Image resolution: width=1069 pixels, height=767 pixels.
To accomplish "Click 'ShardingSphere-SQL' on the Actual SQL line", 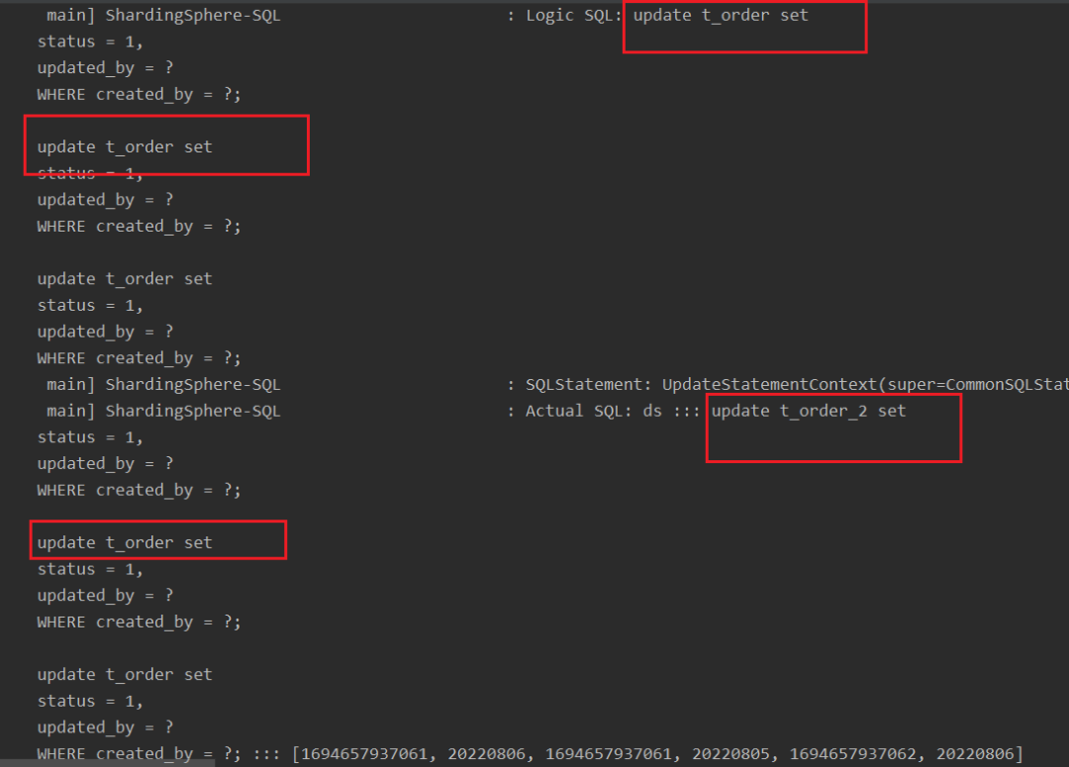I will [193, 411].
